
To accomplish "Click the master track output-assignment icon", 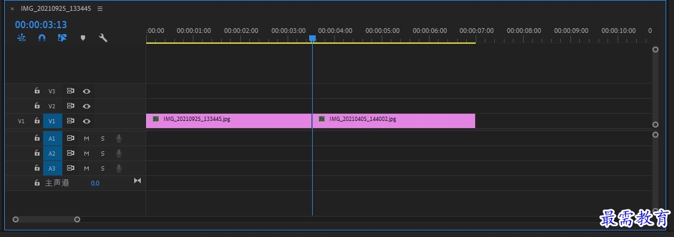I will click(138, 181).
